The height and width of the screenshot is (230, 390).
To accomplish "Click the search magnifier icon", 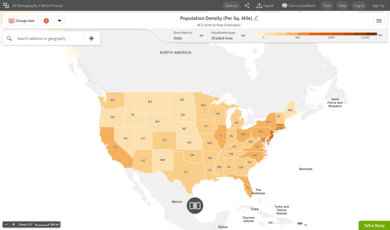I will 9,38.
